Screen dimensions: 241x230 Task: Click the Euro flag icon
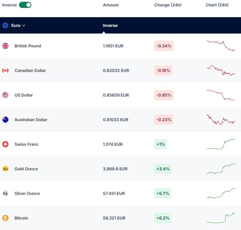tap(5, 26)
